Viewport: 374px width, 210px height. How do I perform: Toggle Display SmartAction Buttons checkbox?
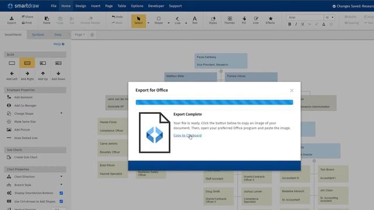pyautogui.click(x=61, y=193)
